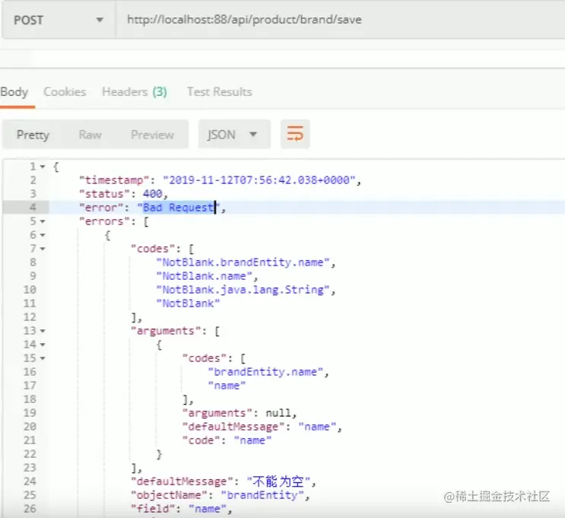Image resolution: width=565 pixels, height=518 pixels.
Task: Switch to the Cookies tab
Action: [65, 92]
